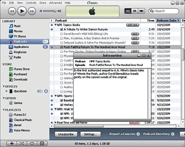Image resolution: width=185 pixels, height=147 pixels.
Task: Switch to Cover Flow view
Action: [x=141, y=11]
